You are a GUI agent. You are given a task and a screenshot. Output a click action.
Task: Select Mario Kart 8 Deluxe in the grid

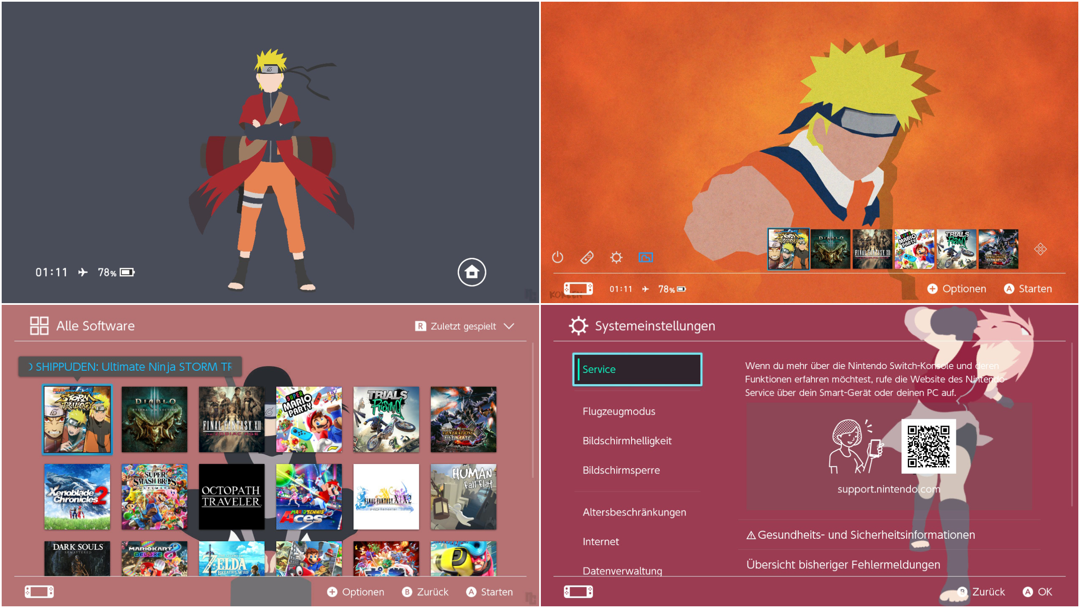coord(154,559)
